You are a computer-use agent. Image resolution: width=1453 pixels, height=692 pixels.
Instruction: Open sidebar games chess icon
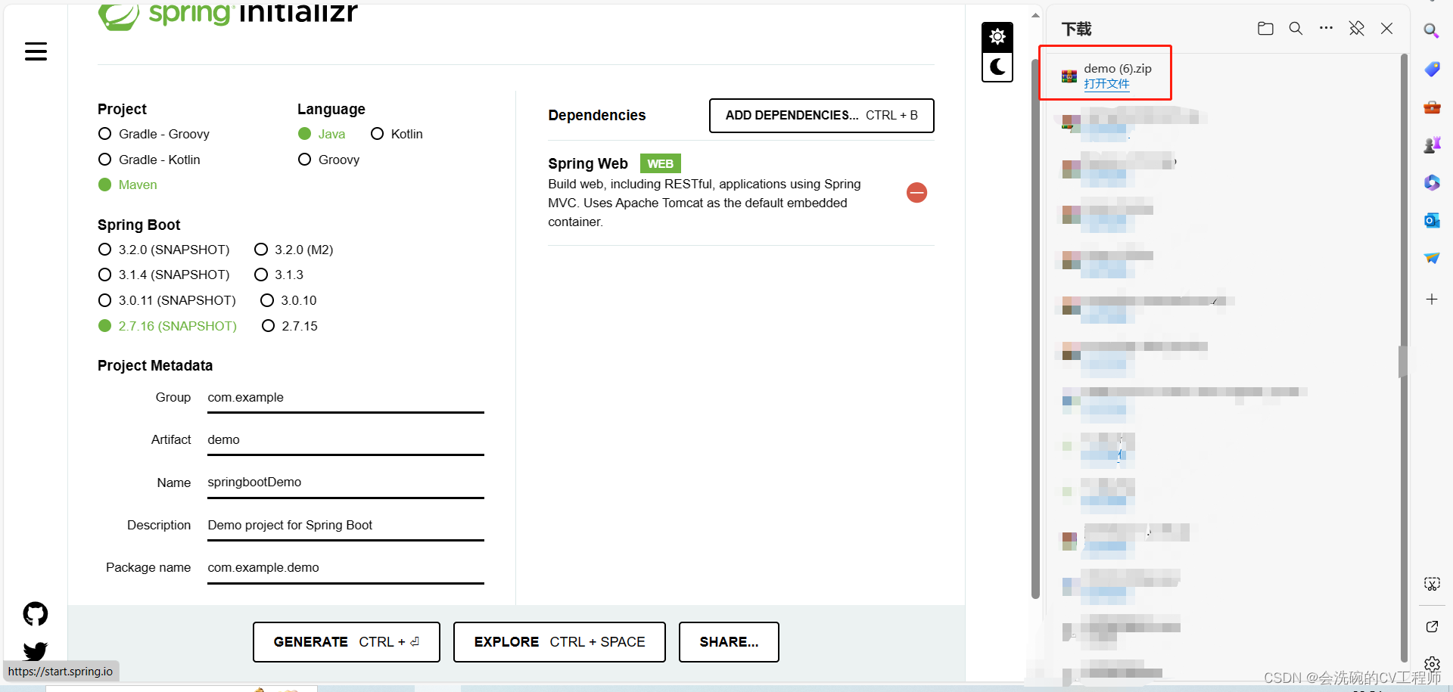coord(1432,144)
